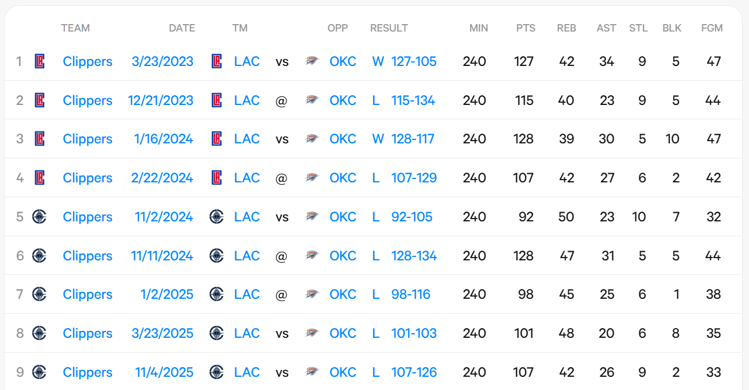Open the OKC opponent link in row 4

(x=343, y=178)
